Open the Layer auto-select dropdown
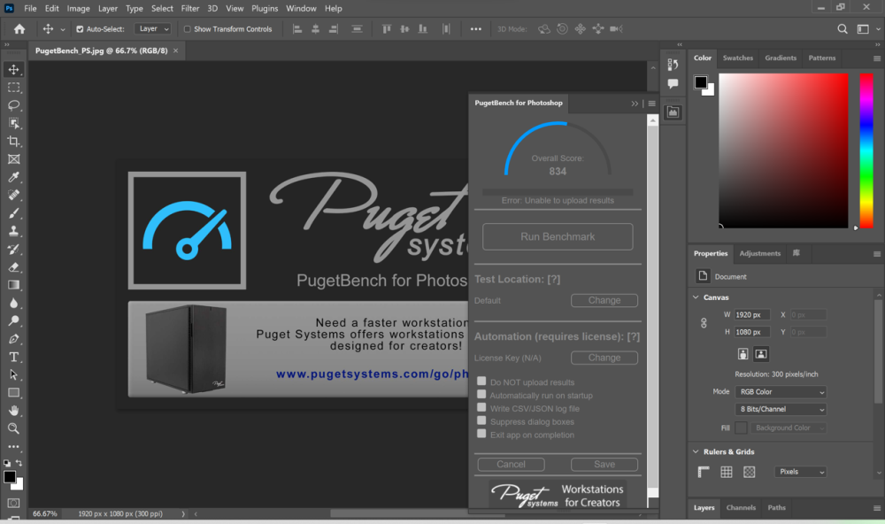This screenshot has width=885, height=524. coord(152,29)
